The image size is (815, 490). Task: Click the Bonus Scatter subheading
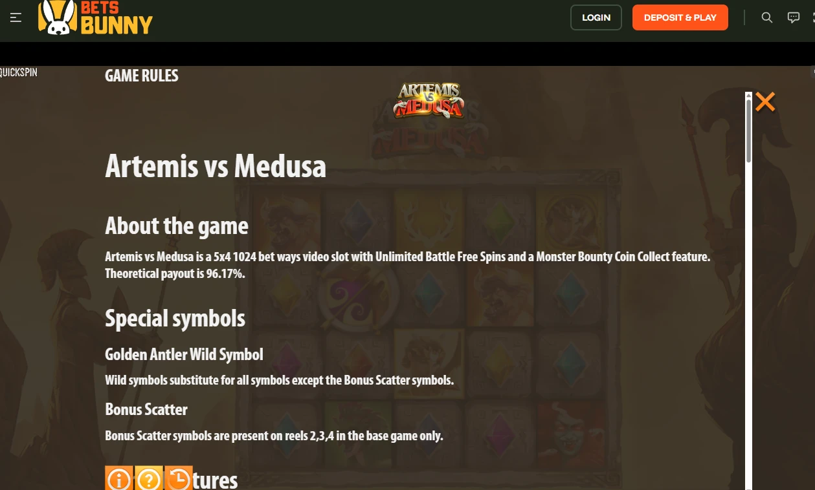pyautogui.click(x=146, y=409)
